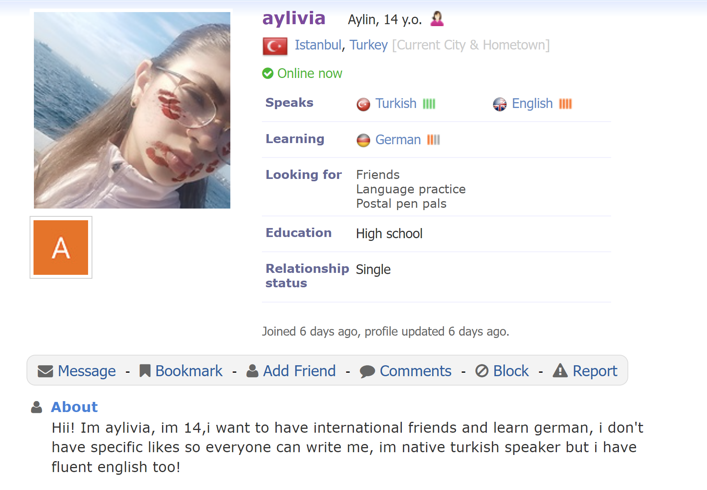Click the Bookmark flag icon
707x490 pixels.
145,371
